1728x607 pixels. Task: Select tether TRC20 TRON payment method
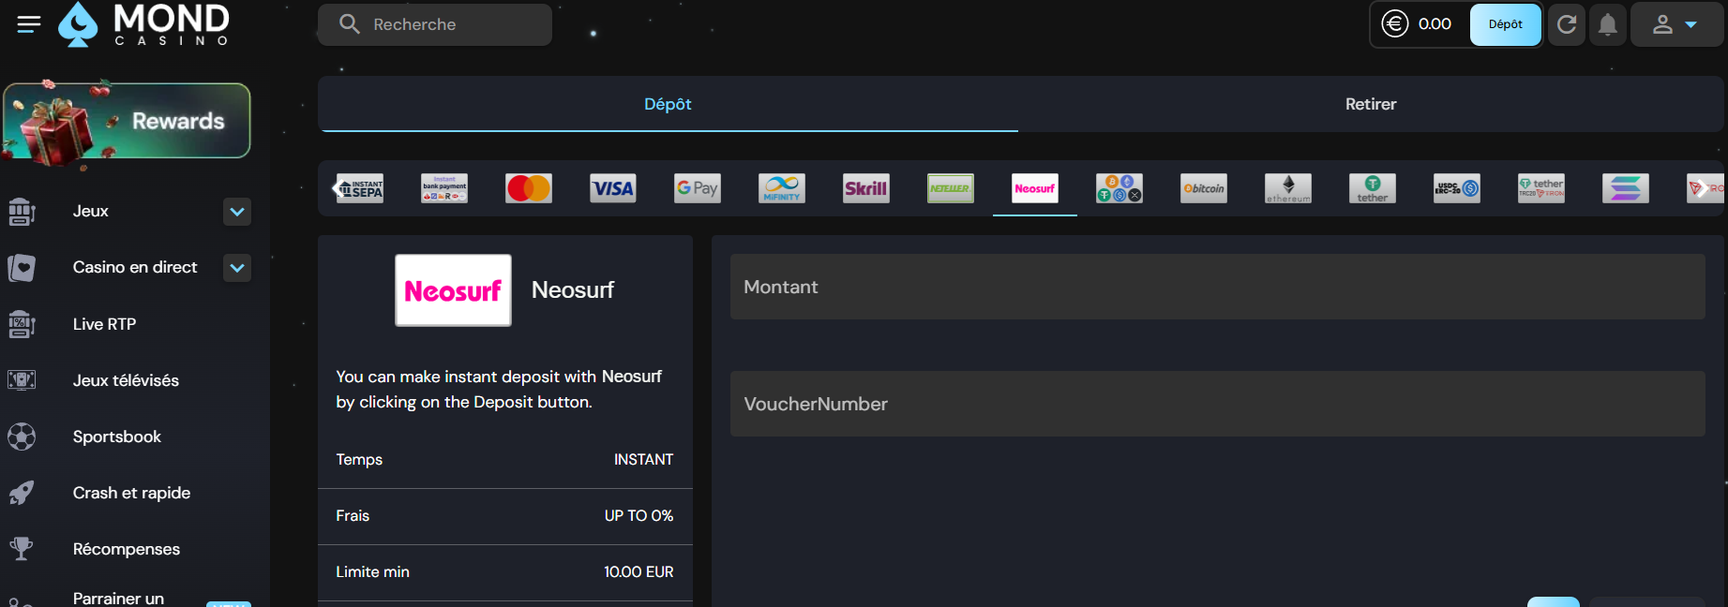click(1541, 188)
